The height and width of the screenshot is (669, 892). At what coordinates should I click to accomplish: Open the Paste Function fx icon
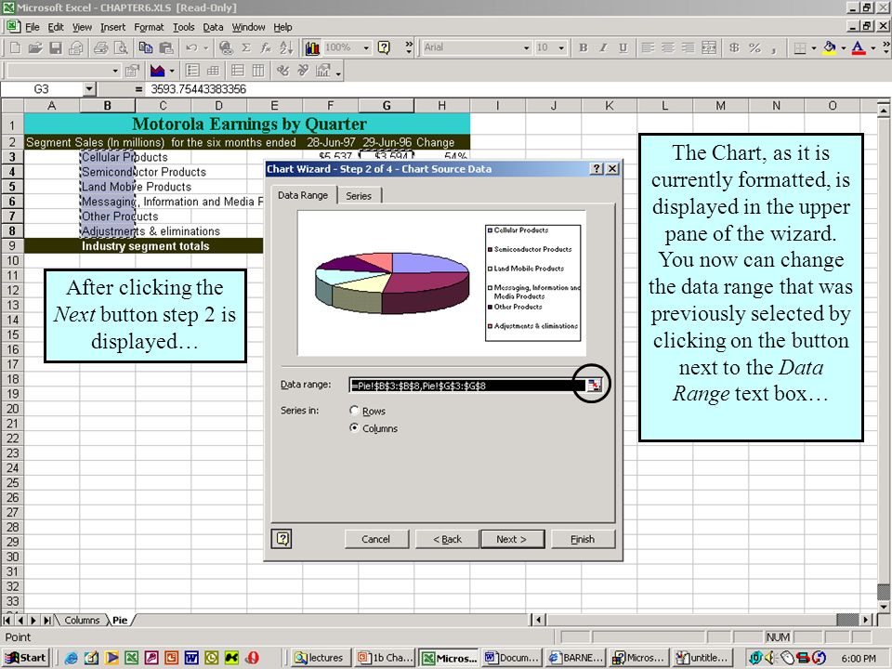pos(266,47)
